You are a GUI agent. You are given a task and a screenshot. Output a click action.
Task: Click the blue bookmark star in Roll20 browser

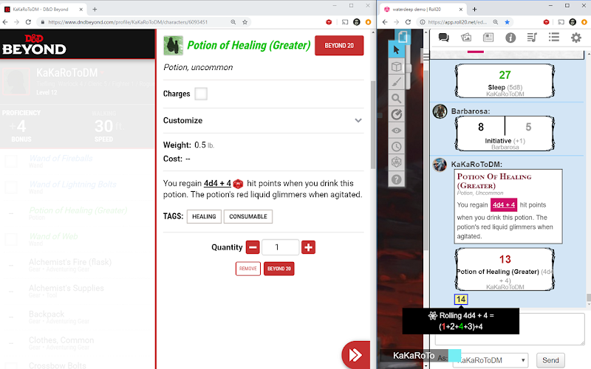tap(508, 22)
